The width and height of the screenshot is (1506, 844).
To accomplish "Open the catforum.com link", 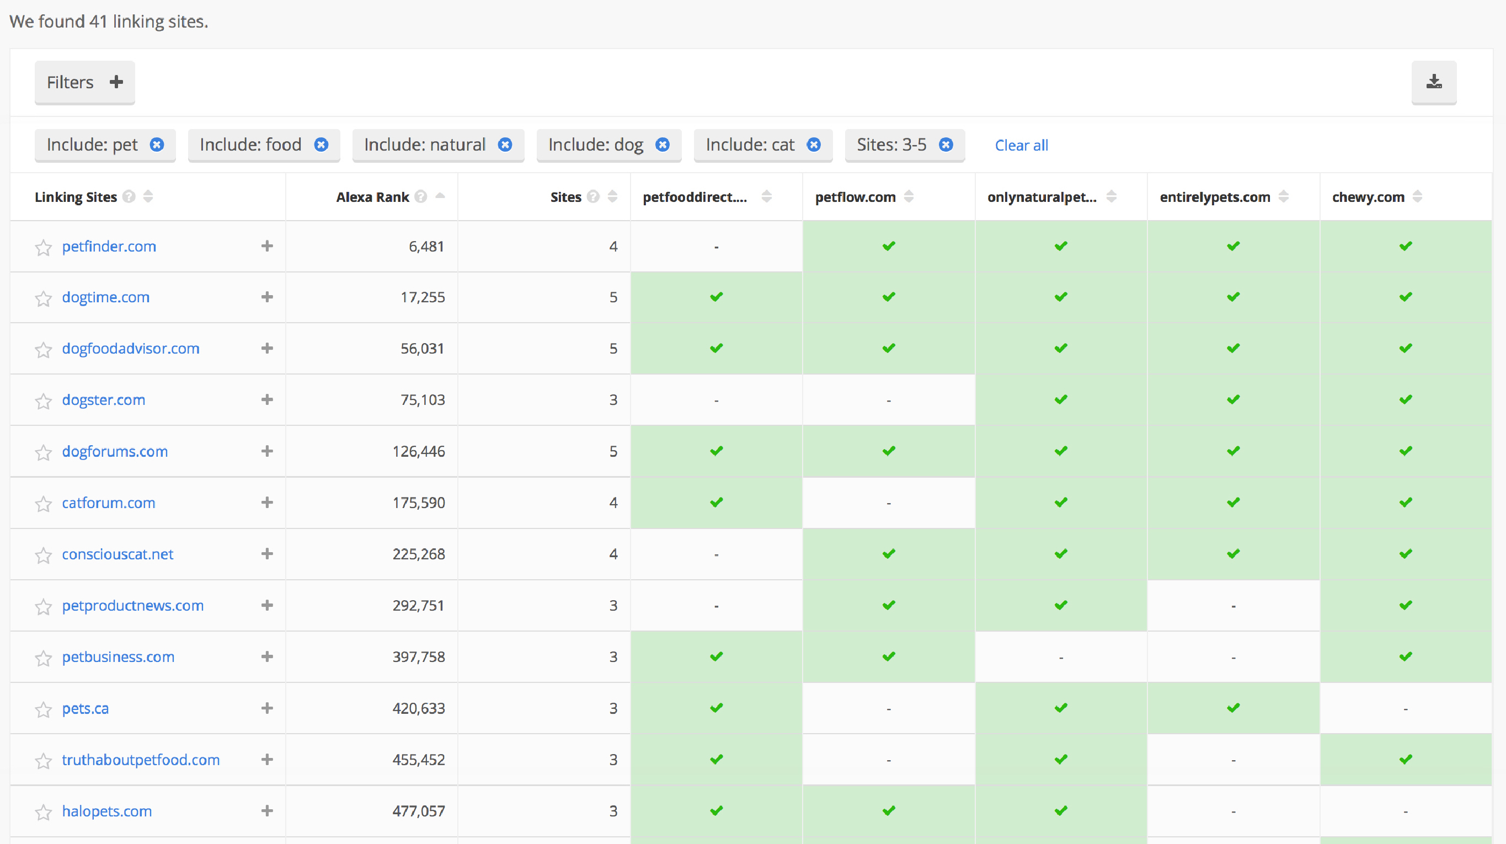I will coord(109,503).
